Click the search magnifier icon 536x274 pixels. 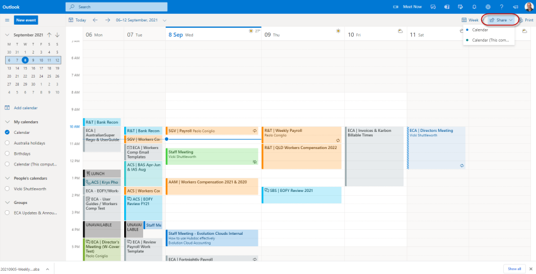72,7
